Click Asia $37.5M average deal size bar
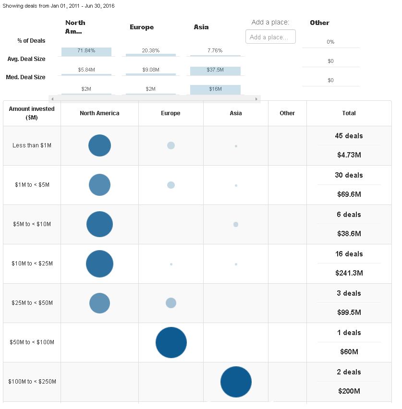The height and width of the screenshot is (409, 402). pyautogui.click(x=215, y=71)
